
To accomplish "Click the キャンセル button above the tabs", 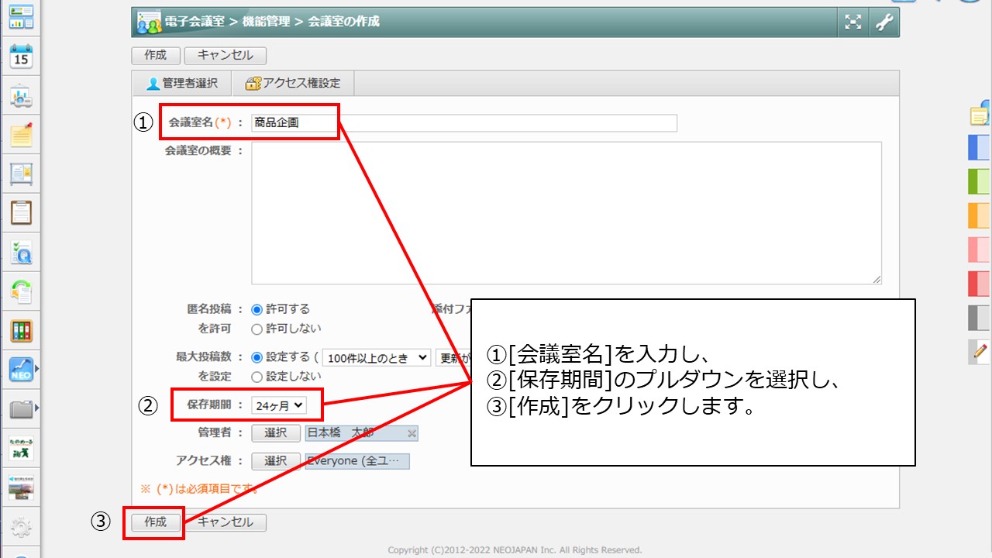I will click(225, 56).
